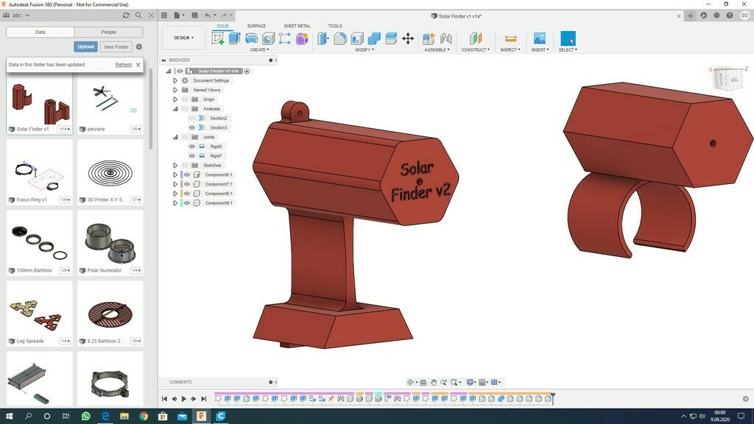Select the Orbit tool in the navigation bar
The image size is (754, 424).
(x=411, y=382)
